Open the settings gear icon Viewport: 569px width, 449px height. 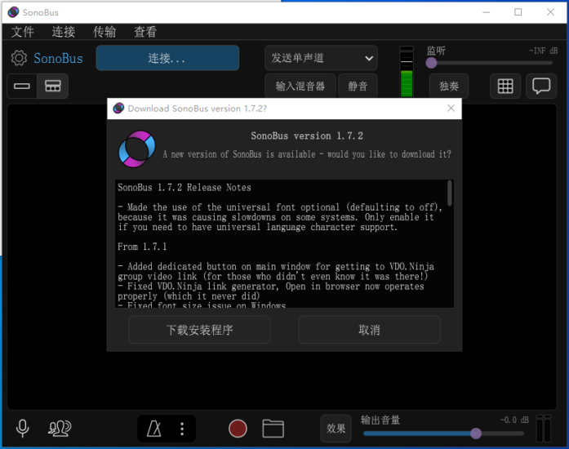[19, 58]
